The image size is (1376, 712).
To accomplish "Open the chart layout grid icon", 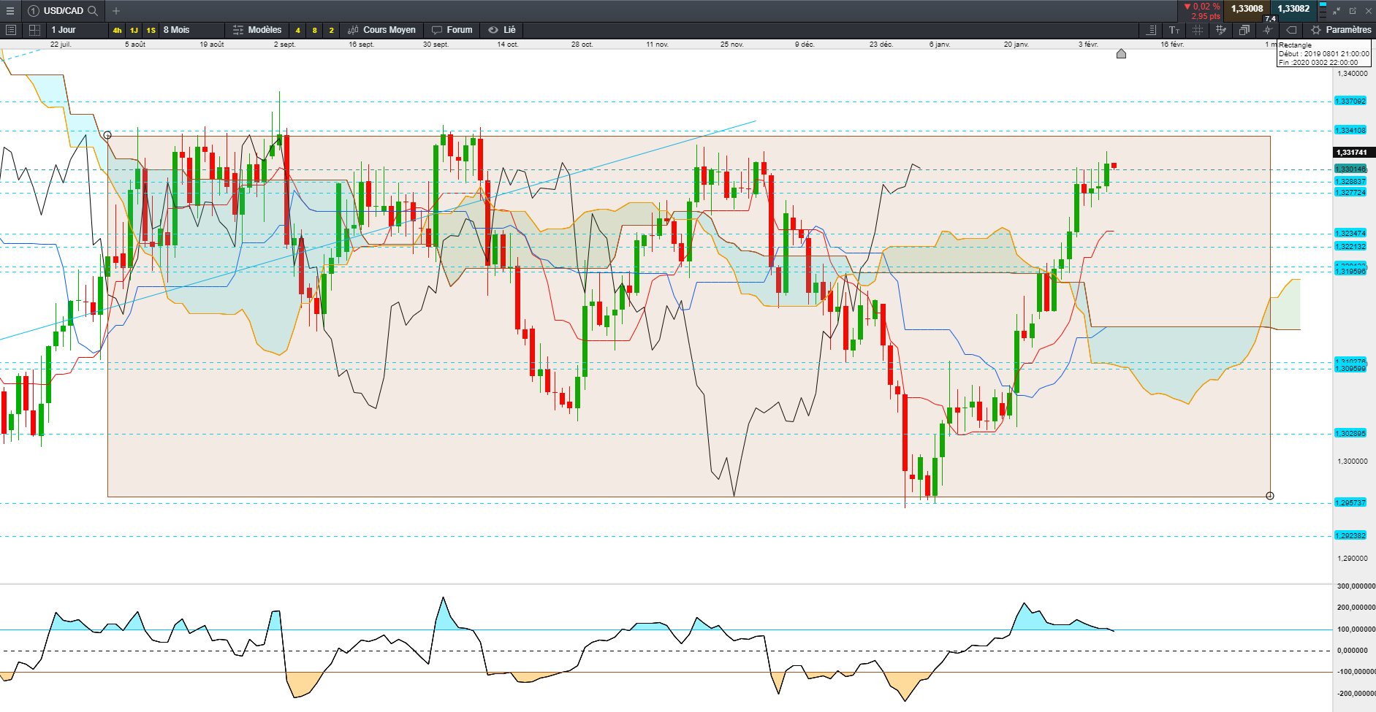I will [34, 30].
